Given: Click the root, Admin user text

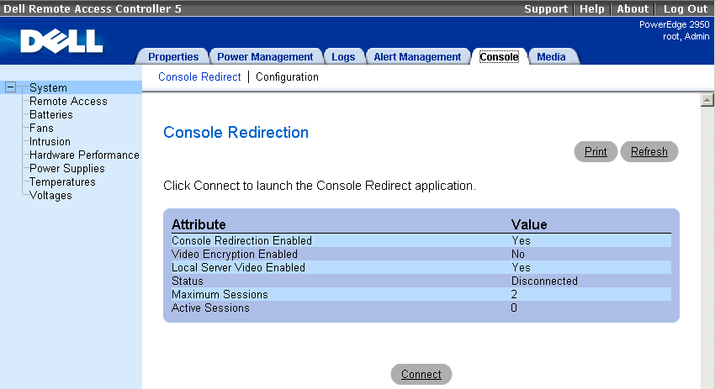Looking at the screenshot, I should coord(686,36).
